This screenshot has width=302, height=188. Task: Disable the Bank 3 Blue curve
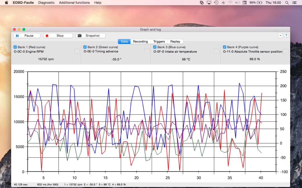pos(155,47)
